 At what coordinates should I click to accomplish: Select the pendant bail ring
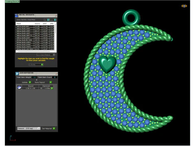coord(131,17)
